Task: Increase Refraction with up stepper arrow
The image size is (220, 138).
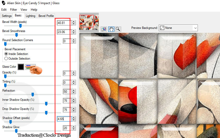Action: pyautogui.click(x=74, y=90)
